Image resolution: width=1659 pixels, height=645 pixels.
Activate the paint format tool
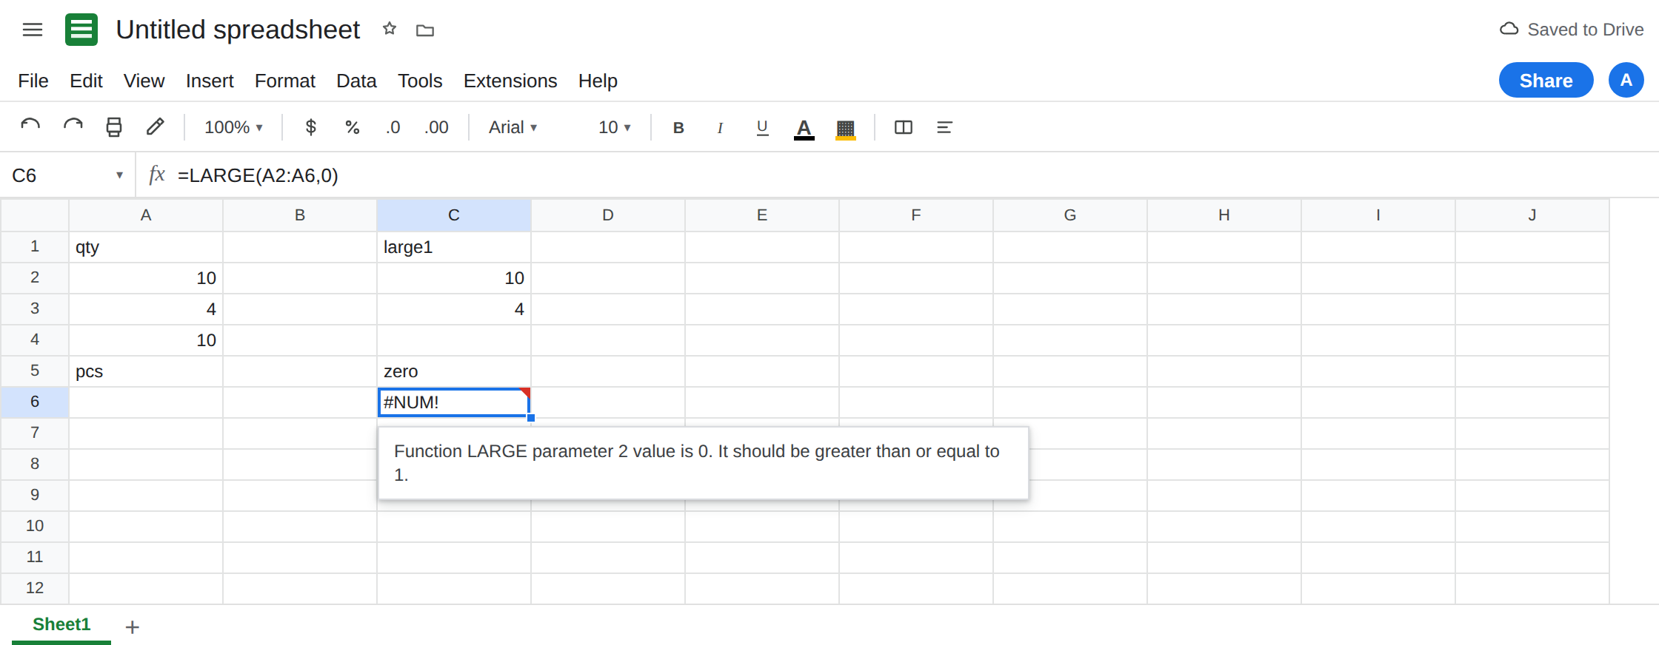[x=156, y=127]
